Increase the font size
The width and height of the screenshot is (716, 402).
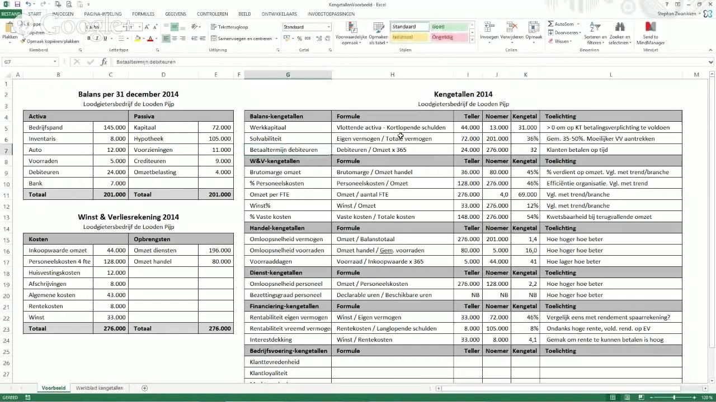(x=147, y=27)
